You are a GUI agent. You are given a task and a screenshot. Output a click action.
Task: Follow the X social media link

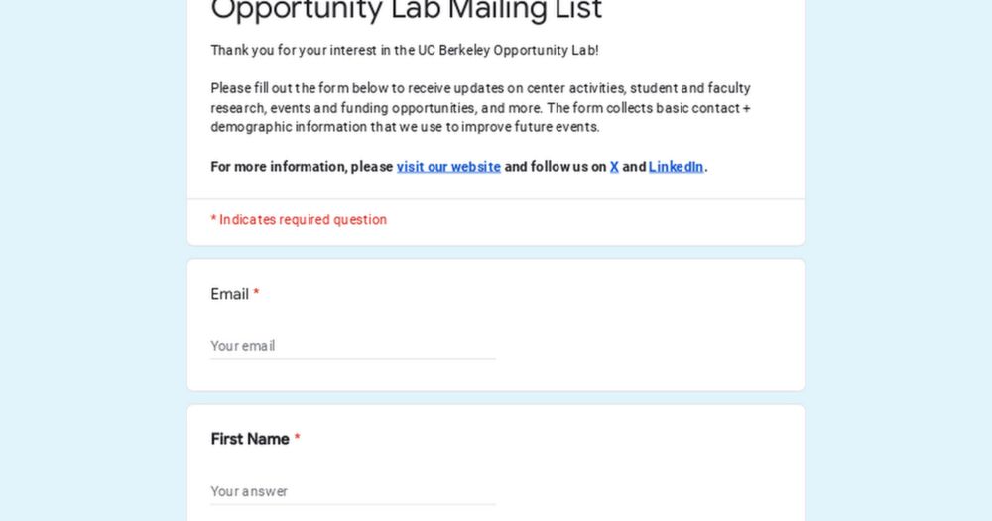(614, 167)
